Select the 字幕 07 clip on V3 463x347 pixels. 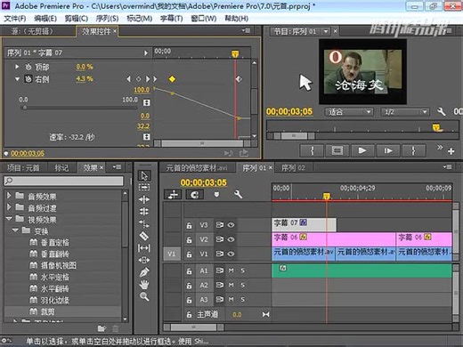(x=304, y=225)
